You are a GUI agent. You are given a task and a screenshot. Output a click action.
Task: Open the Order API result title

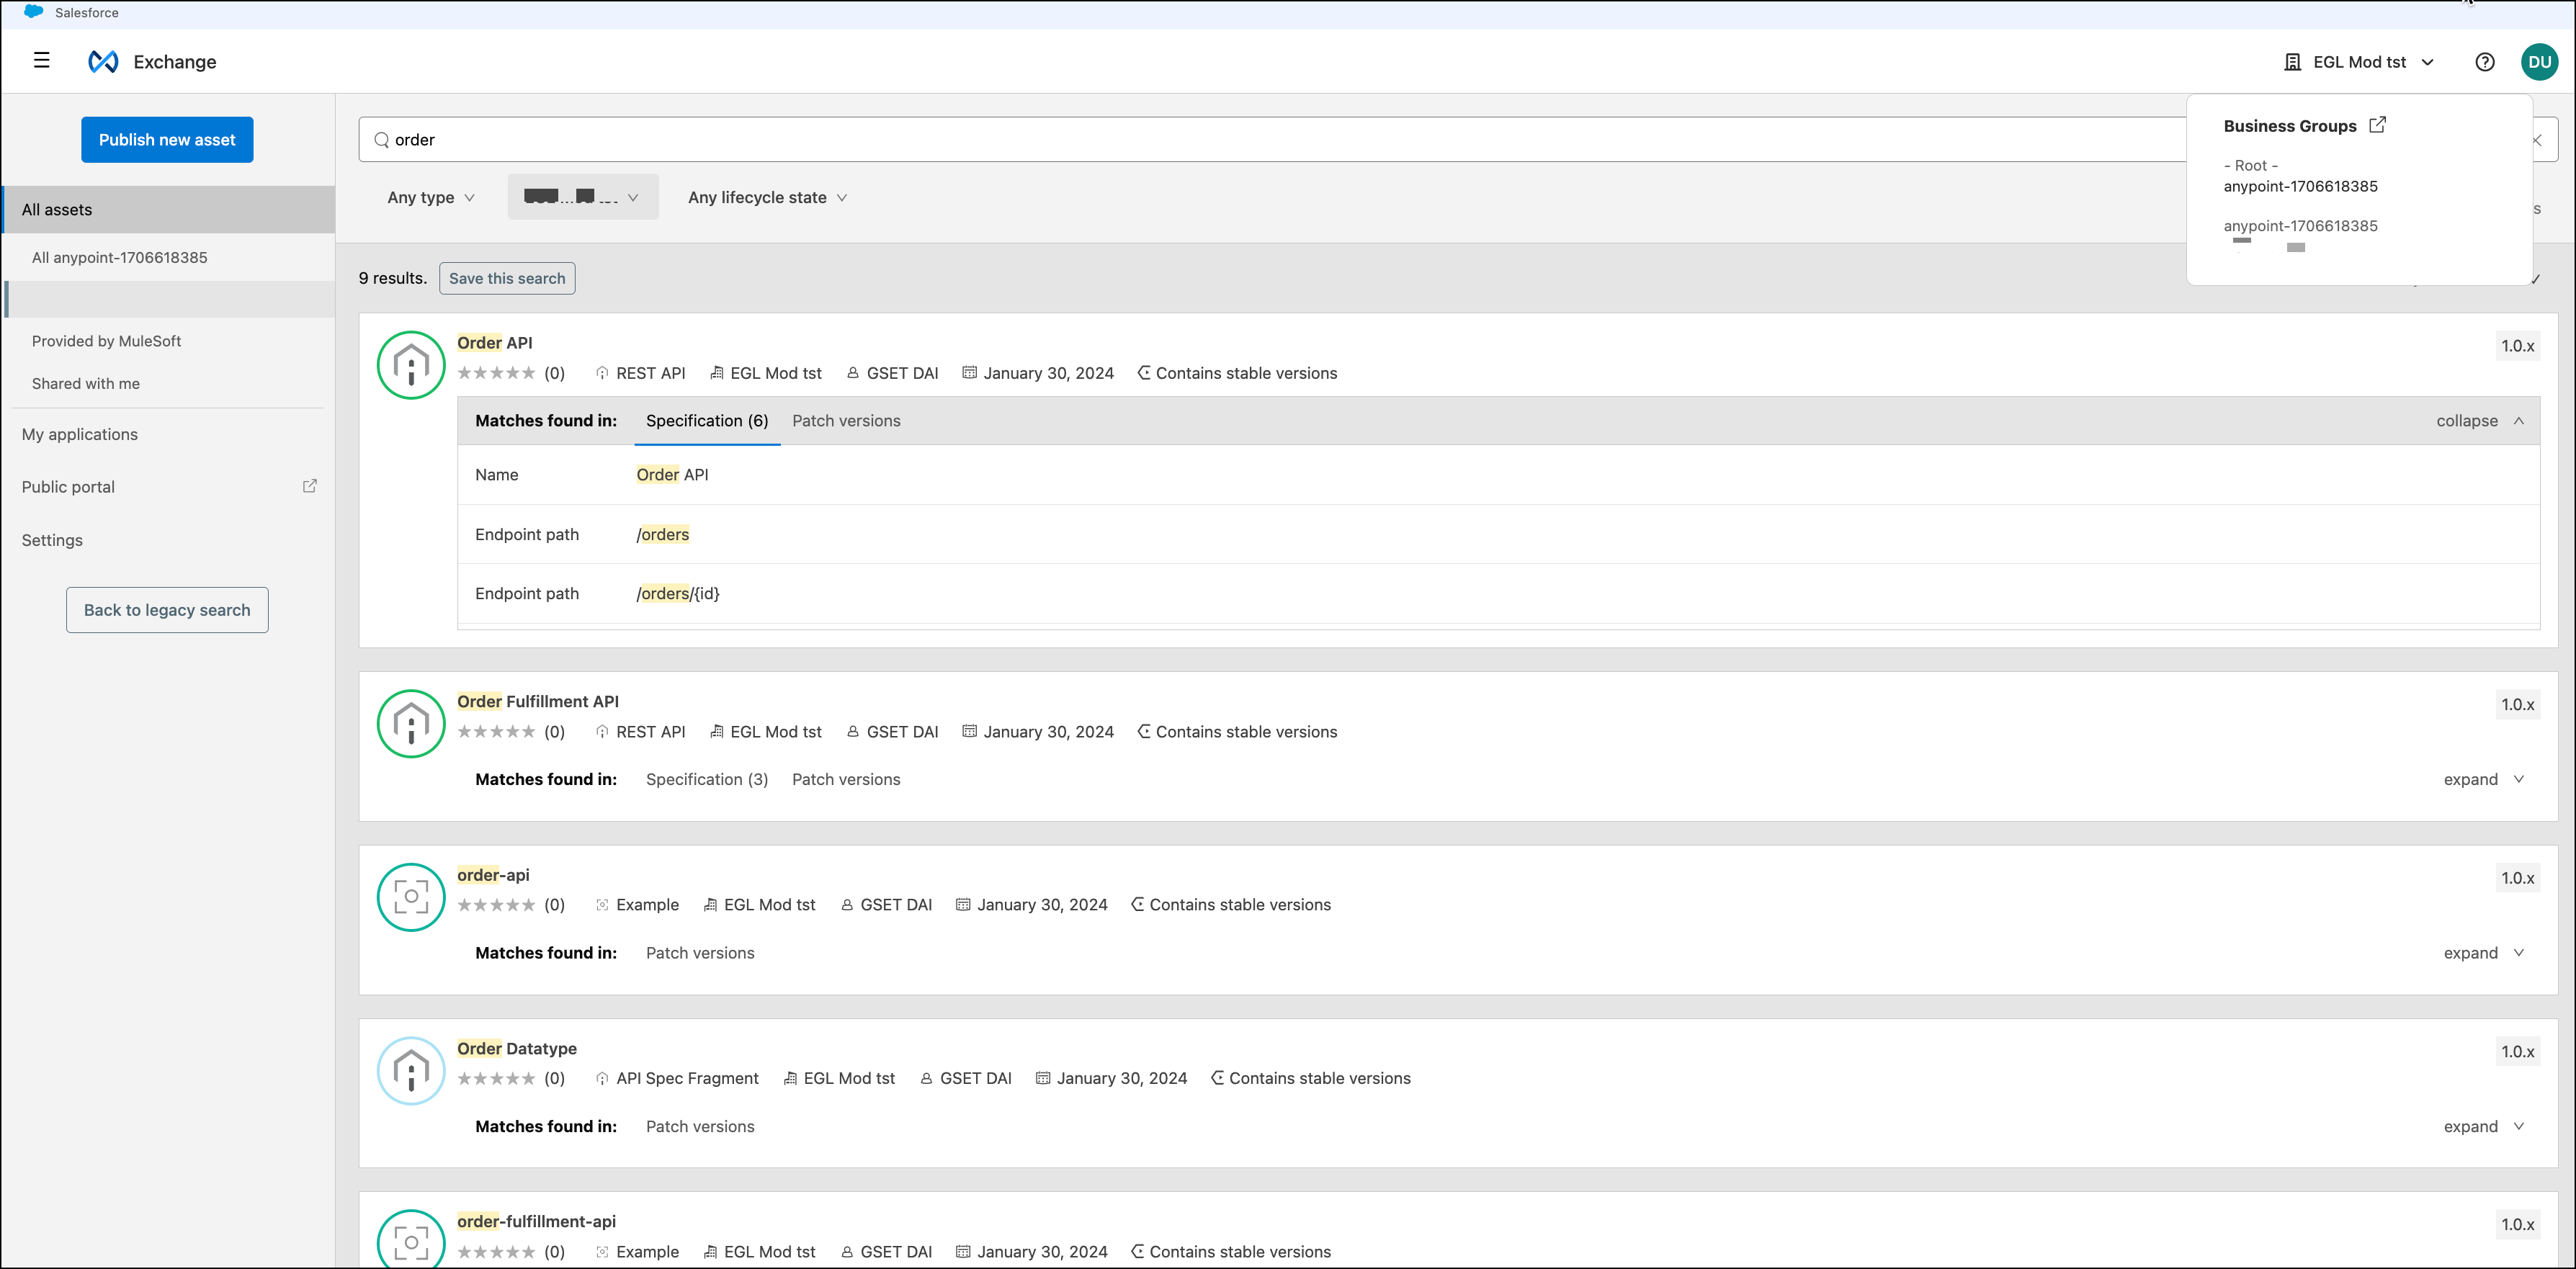(x=495, y=343)
